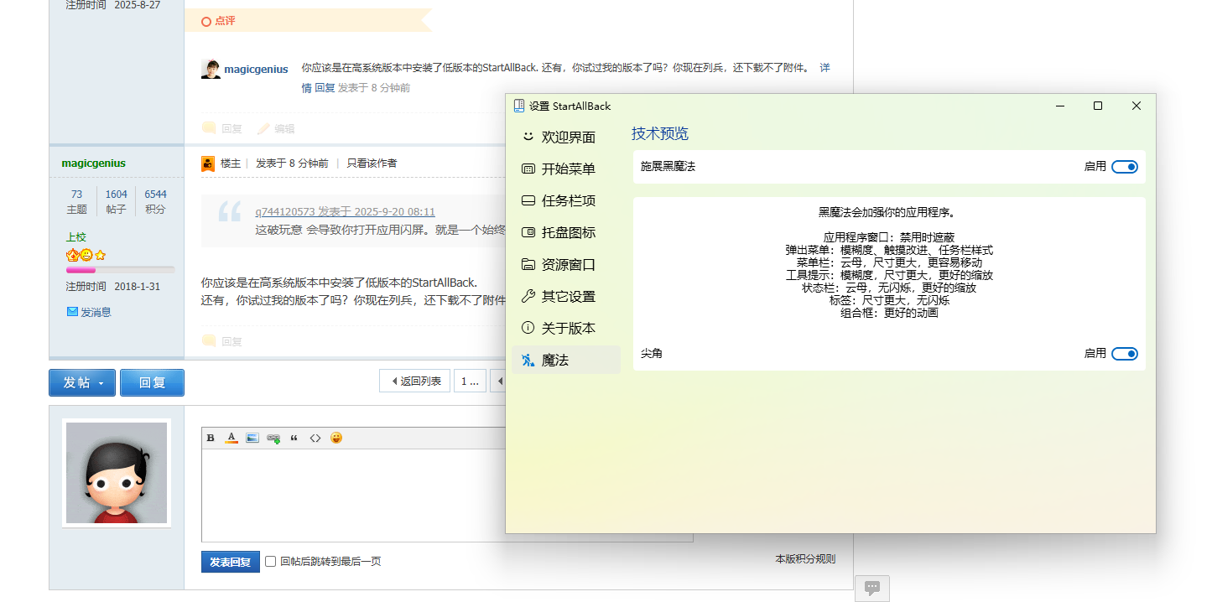Screen dimensions: 1212x602
Task: Click the 6544 积分 stat
Action: click(x=155, y=201)
